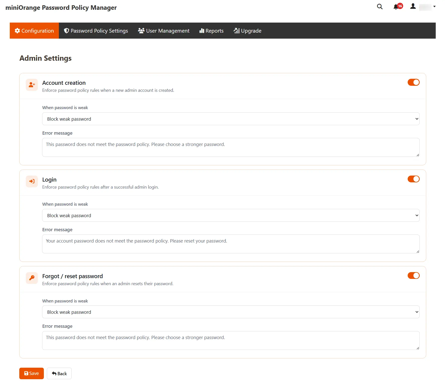Grab resize handle of Login error box
This screenshot has height=391, width=445.
pos(418,252)
